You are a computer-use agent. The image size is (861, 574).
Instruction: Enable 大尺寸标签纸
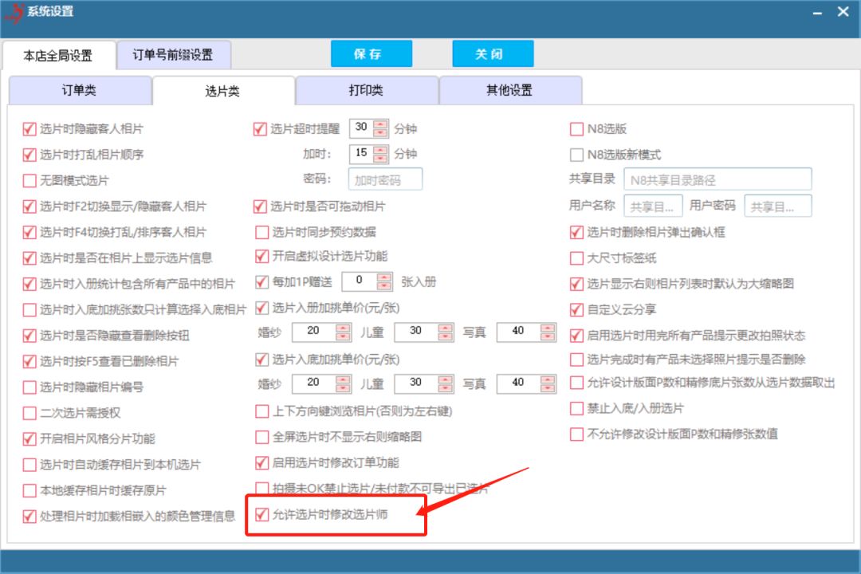coord(576,258)
